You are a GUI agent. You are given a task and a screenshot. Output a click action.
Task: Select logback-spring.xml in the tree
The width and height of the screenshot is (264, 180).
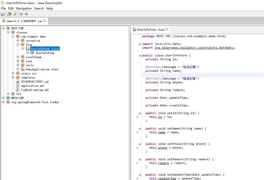35,90
